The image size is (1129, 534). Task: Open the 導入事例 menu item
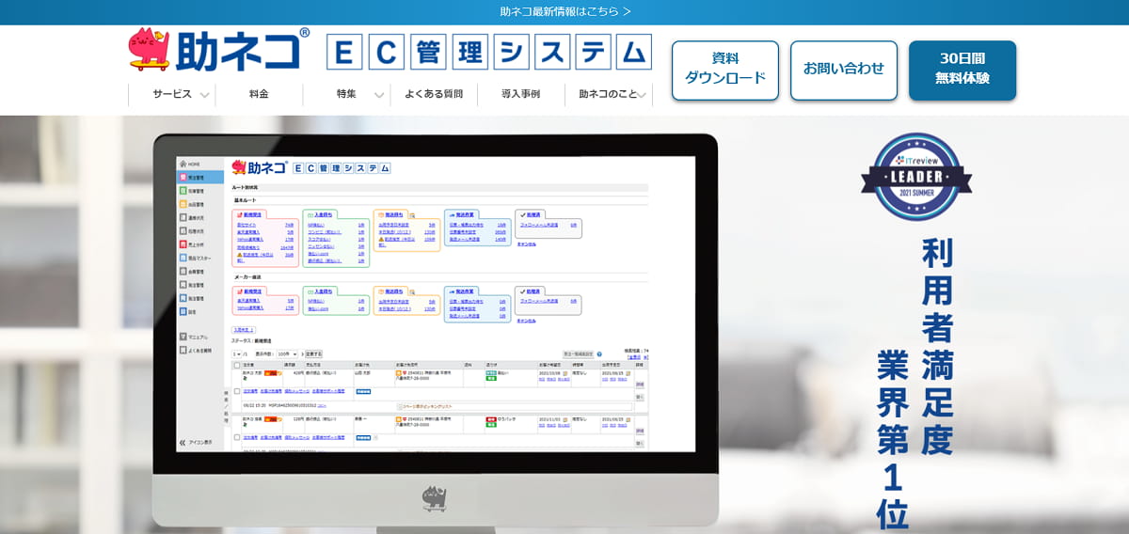[520, 94]
